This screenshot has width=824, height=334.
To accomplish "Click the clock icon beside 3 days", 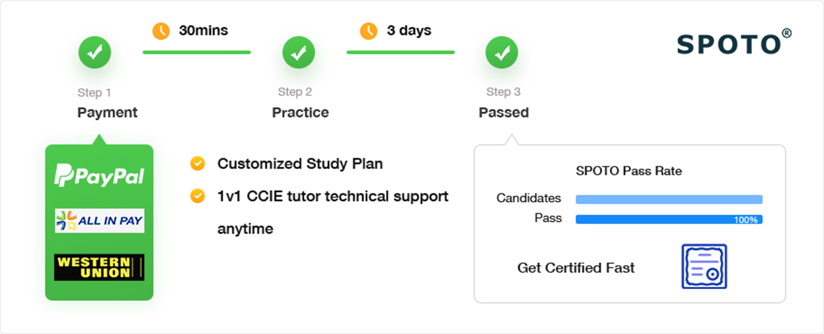I will point(369,31).
